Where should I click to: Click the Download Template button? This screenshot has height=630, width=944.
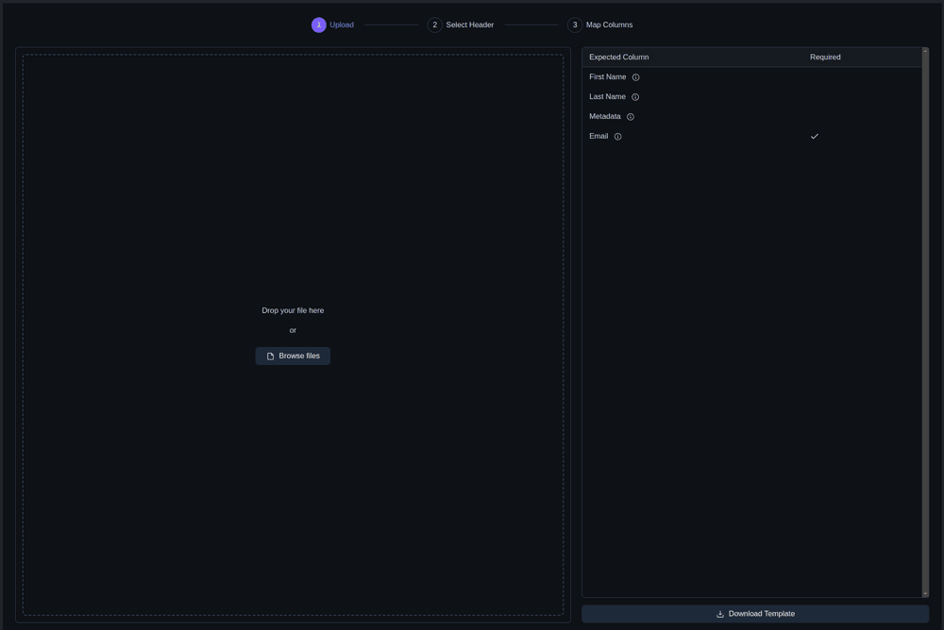(755, 614)
